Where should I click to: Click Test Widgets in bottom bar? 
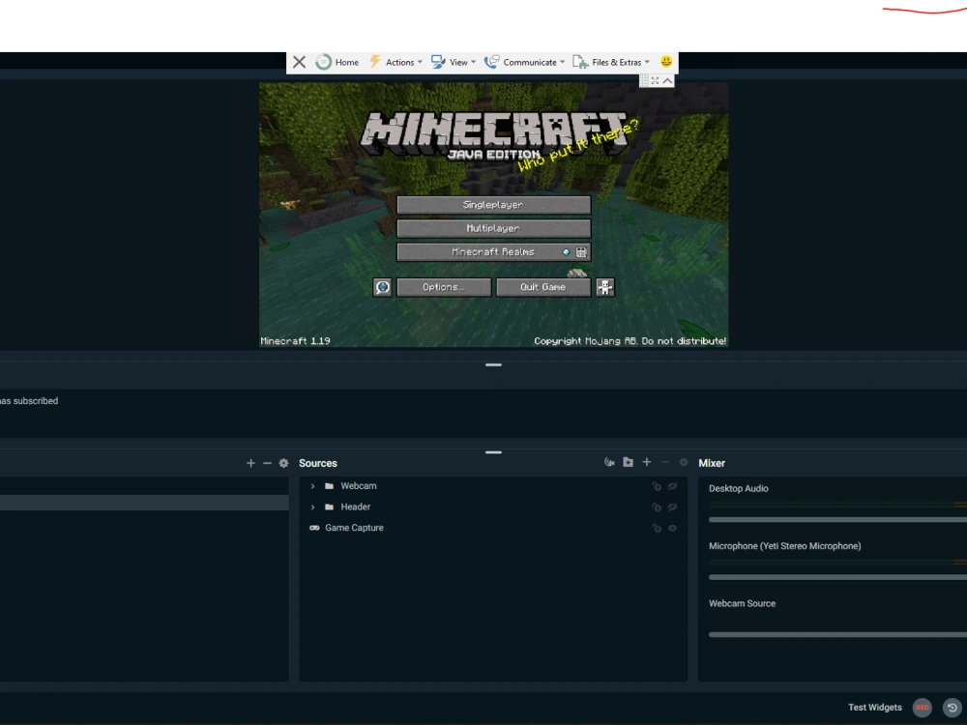(x=874, y=708)
